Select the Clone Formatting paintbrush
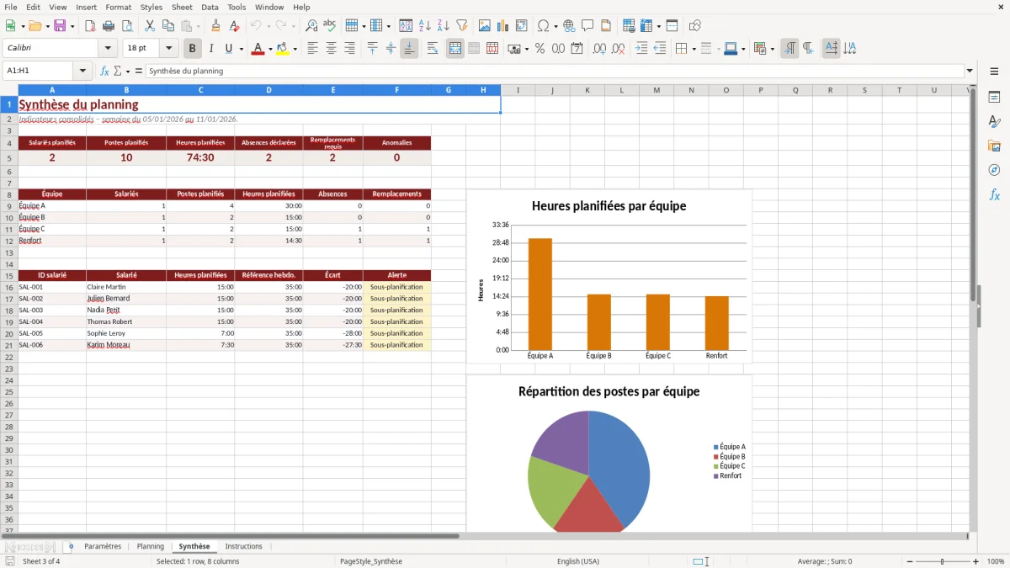The width and height of the screenshot is (1010, 568). [x=215, y=26]
